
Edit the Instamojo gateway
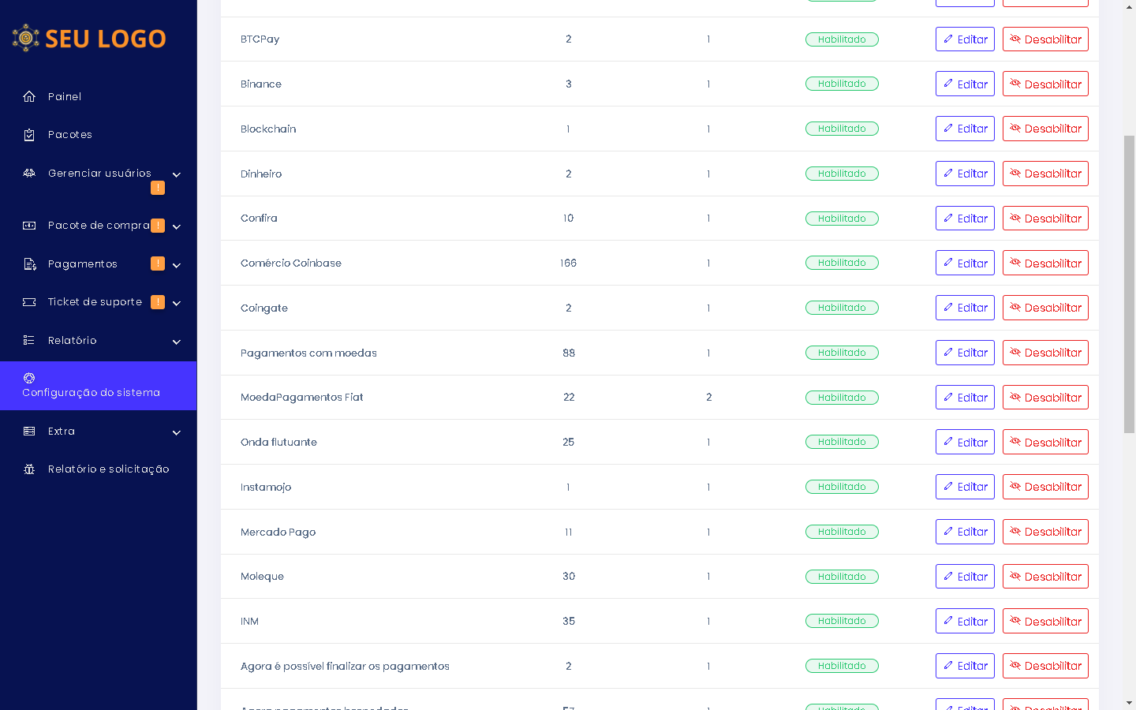[x=965, y=487]
